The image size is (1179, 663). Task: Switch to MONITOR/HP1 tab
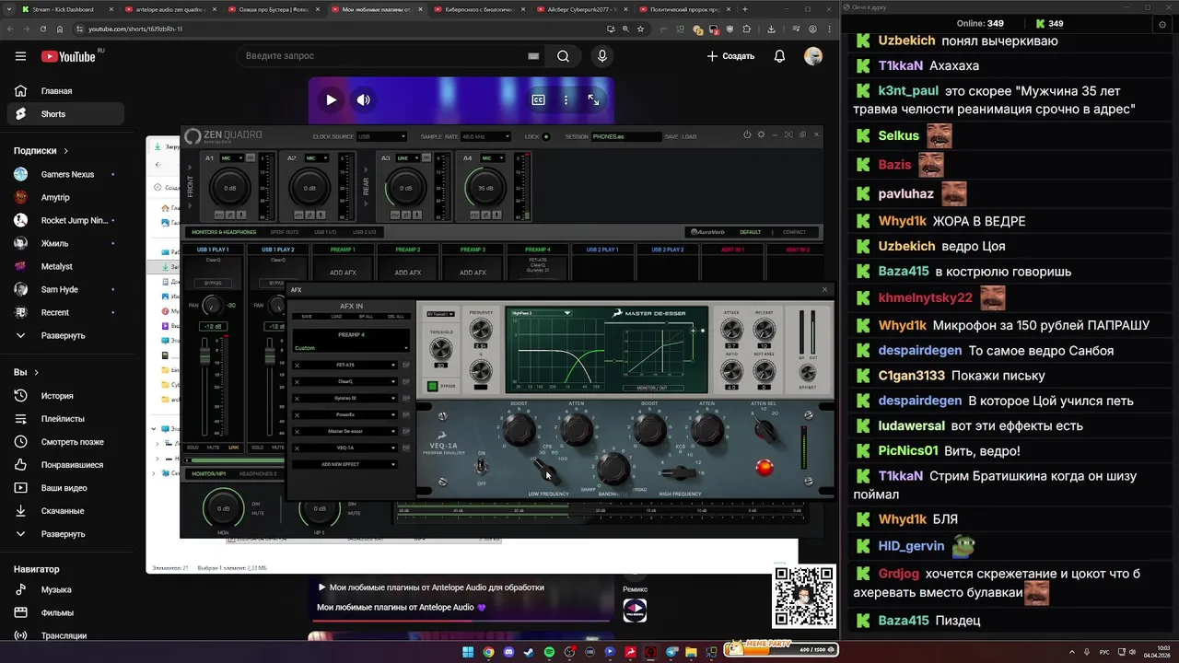pyautogui.click(x=208, y=474)
